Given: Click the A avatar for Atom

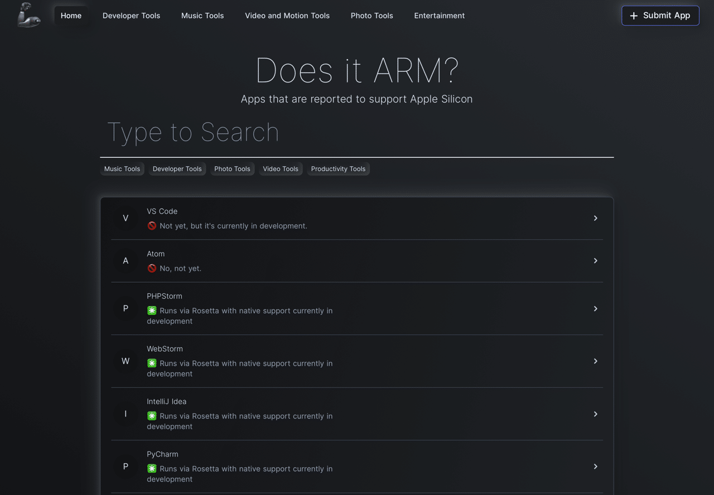Looking at the screenshot, I should point(126,261).
